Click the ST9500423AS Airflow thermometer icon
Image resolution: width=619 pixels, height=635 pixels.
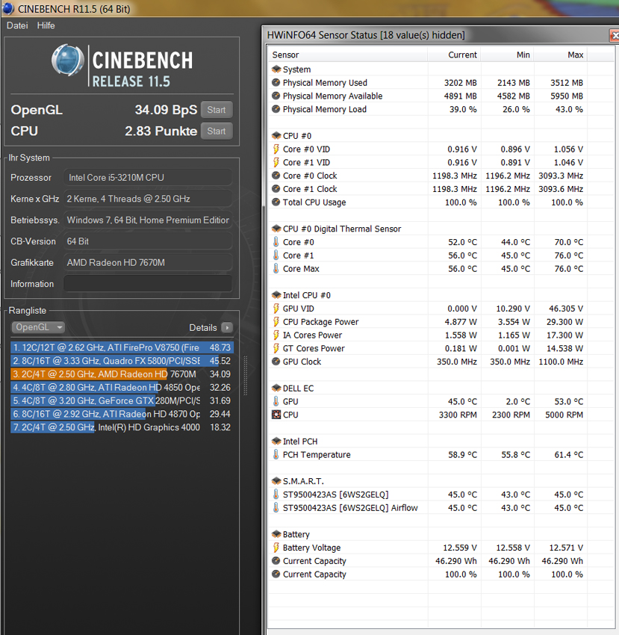276,507
